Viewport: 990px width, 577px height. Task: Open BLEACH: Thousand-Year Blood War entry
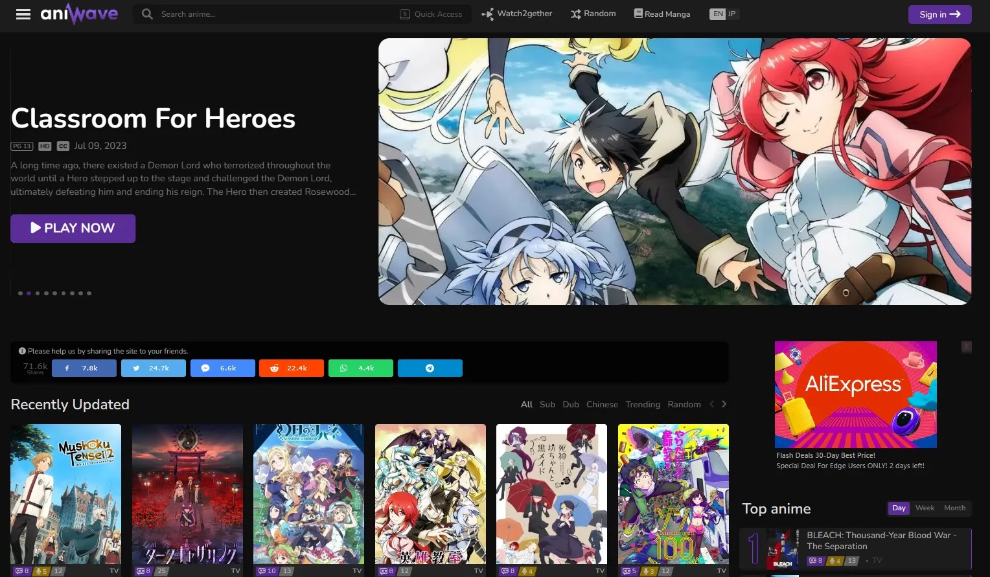coord(855,549)
